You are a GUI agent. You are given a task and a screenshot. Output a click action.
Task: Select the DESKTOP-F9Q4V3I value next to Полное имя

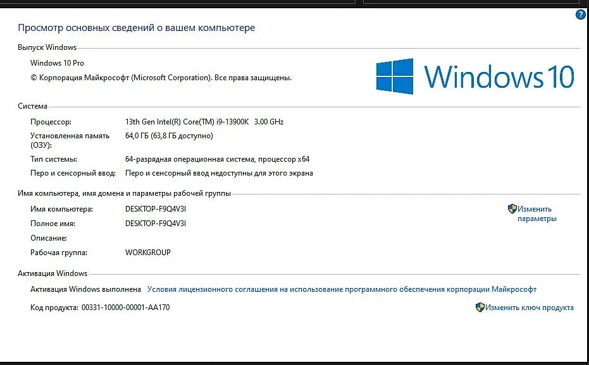pos(156,224)
